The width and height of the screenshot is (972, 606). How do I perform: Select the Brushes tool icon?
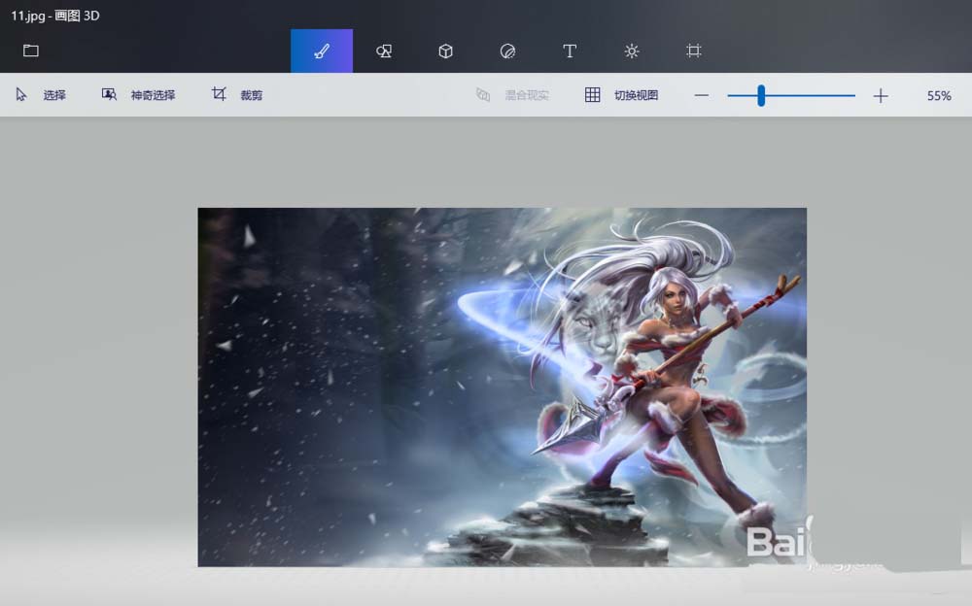[321, 50]
